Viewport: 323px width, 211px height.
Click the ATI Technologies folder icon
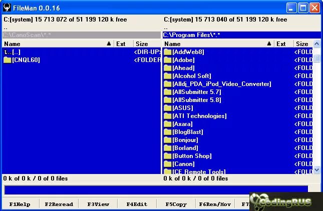(x=167, y=116)
